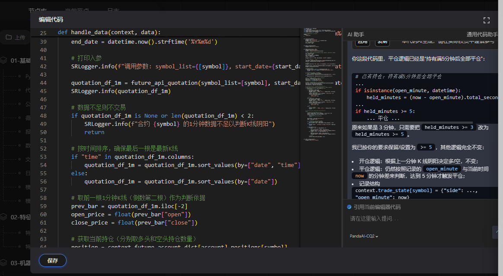Click the line prev_bar = quotation_df_1m.iloc[-2]
503x276 pixels.
click(x=129, y=206)
